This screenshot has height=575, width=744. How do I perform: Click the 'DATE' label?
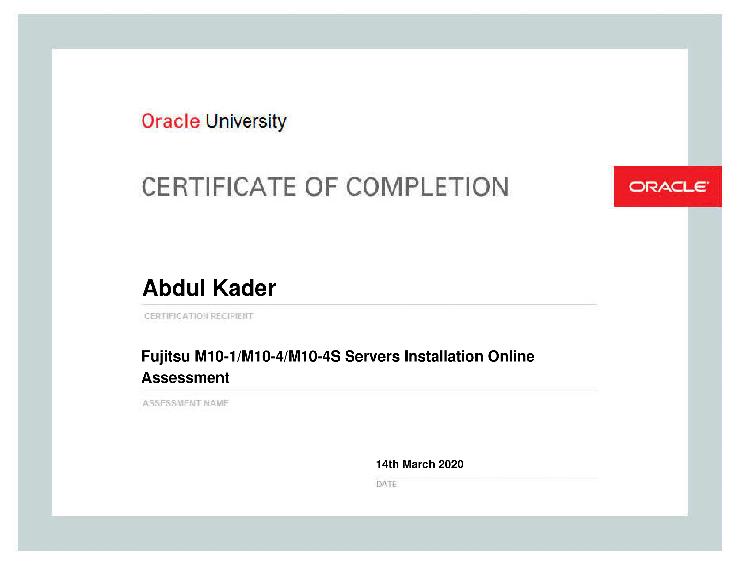pyautogui.click(x=386, y=484)
